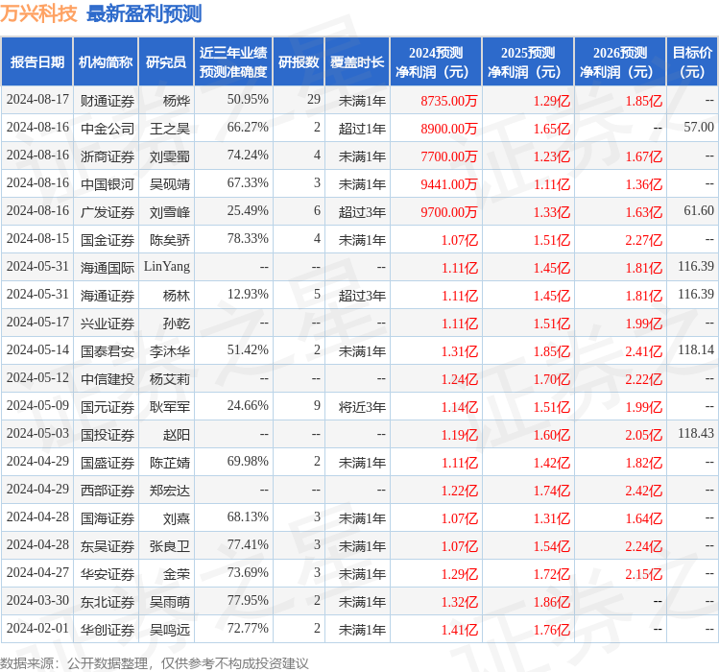Click the 研报数 column header

(x=299, y=62)
